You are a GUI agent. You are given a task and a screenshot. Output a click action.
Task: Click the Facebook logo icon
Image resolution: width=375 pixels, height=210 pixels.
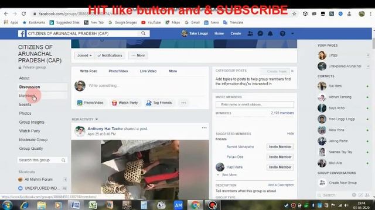point(22,34)
